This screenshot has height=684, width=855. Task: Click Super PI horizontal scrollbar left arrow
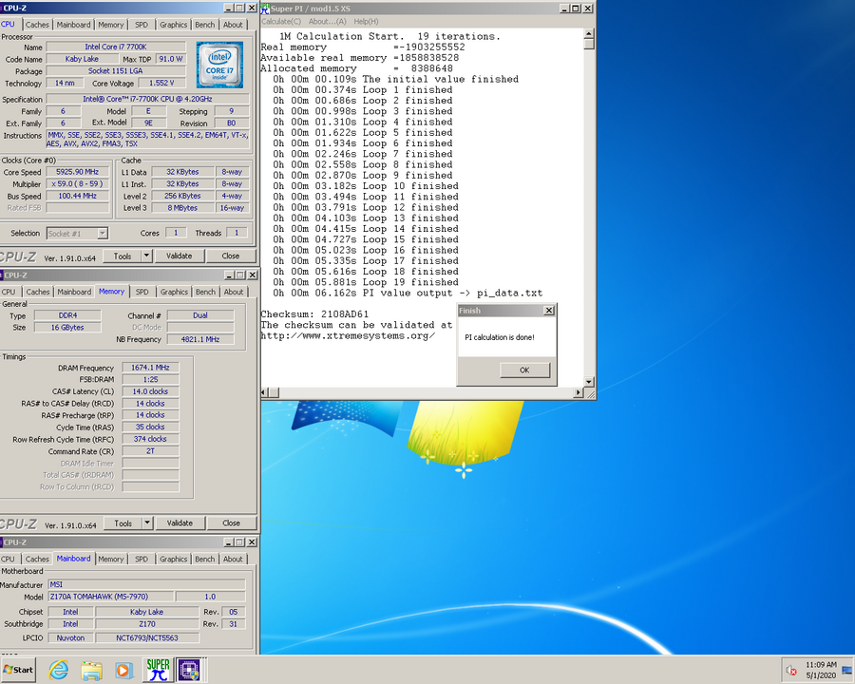[x=264, y=392]
